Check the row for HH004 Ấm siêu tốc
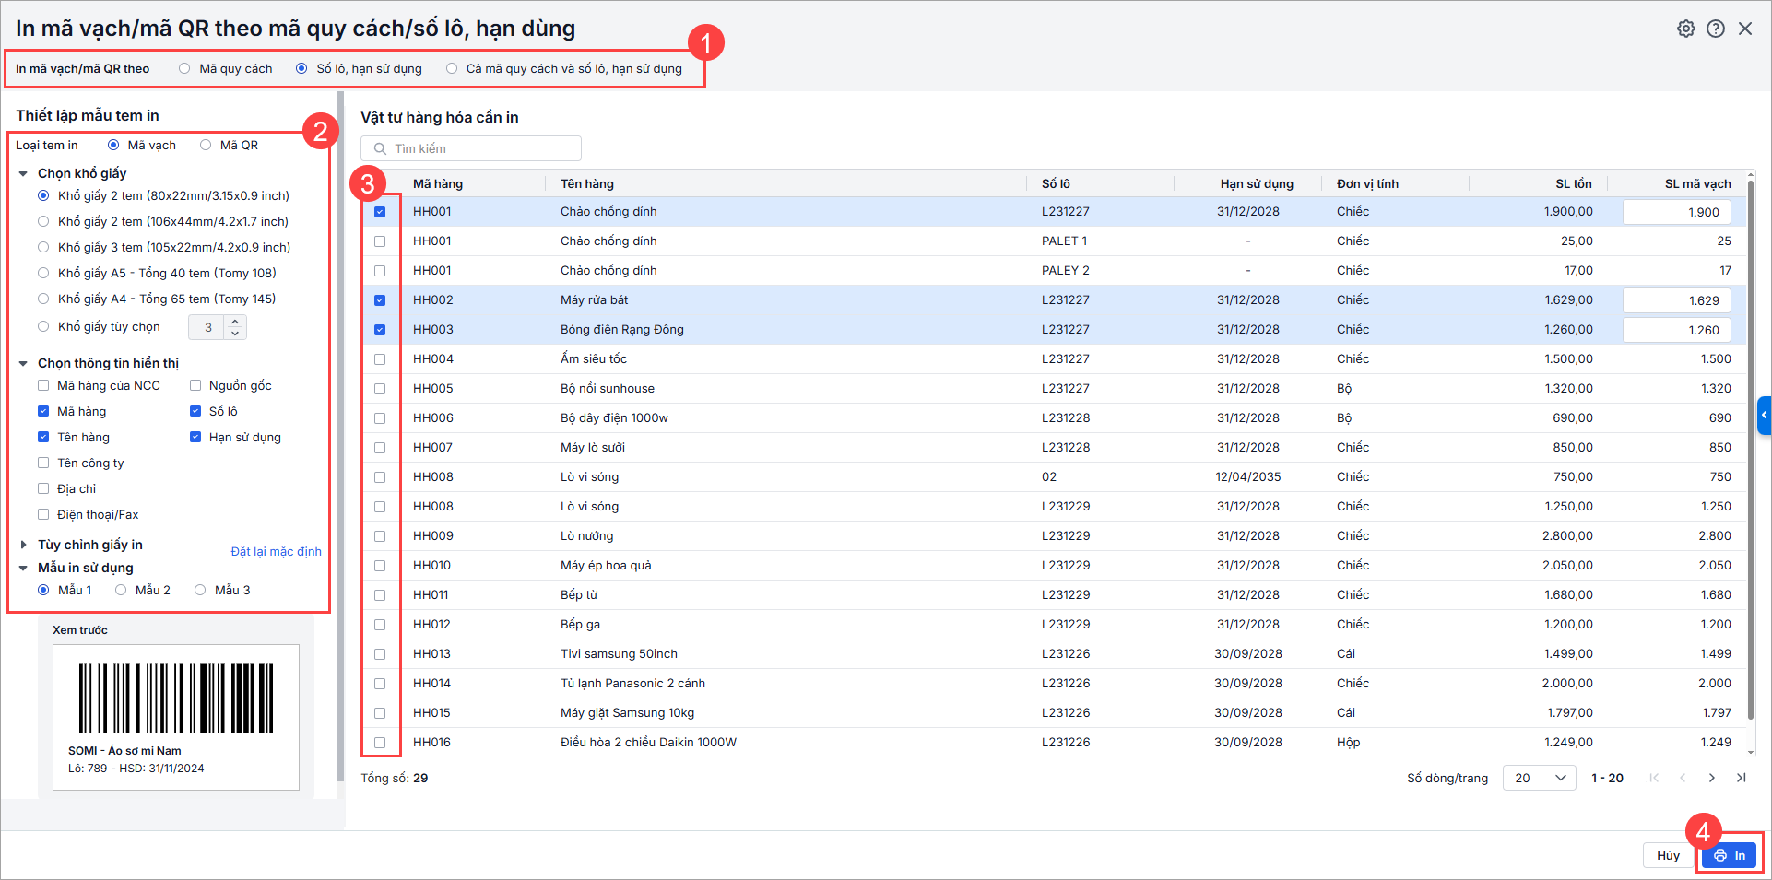Image resolution: width=1772 pixels, height=880 pixels. (x=380, y=359)
